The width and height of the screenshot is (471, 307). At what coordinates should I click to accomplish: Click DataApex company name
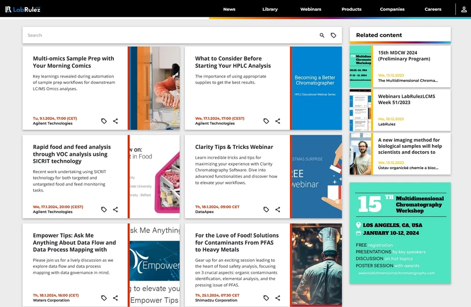tap(204, 212)
